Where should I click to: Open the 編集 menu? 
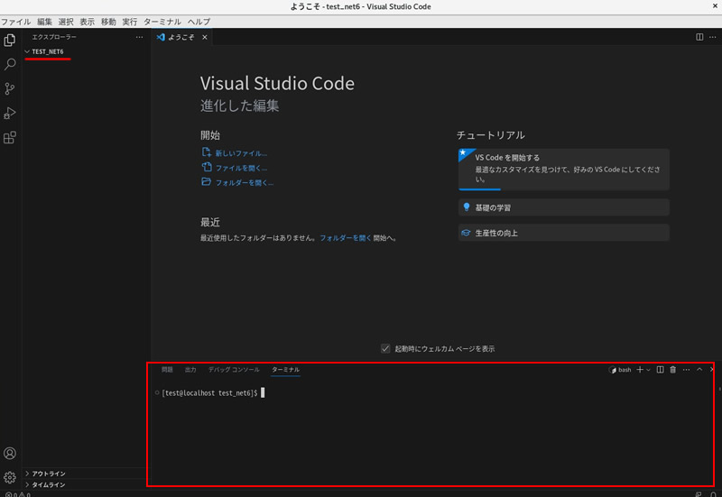click(x=44, y=22)
